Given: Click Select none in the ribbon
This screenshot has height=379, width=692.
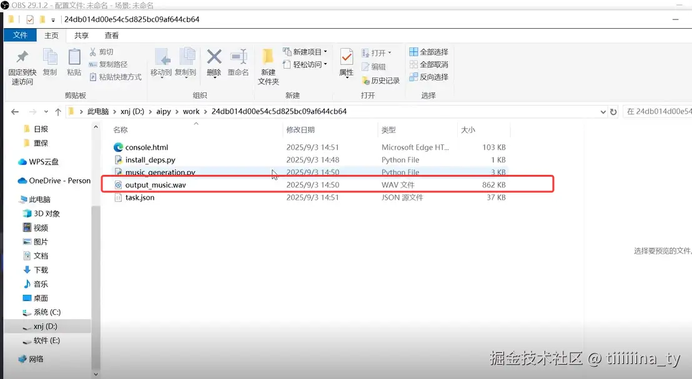Looking at the screenshot, I should (429, 64).
